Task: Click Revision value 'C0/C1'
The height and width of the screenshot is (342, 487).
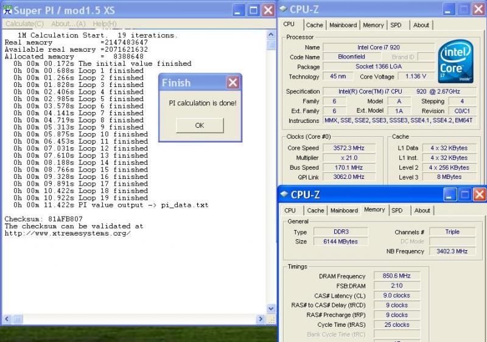Action: [462, 111]
